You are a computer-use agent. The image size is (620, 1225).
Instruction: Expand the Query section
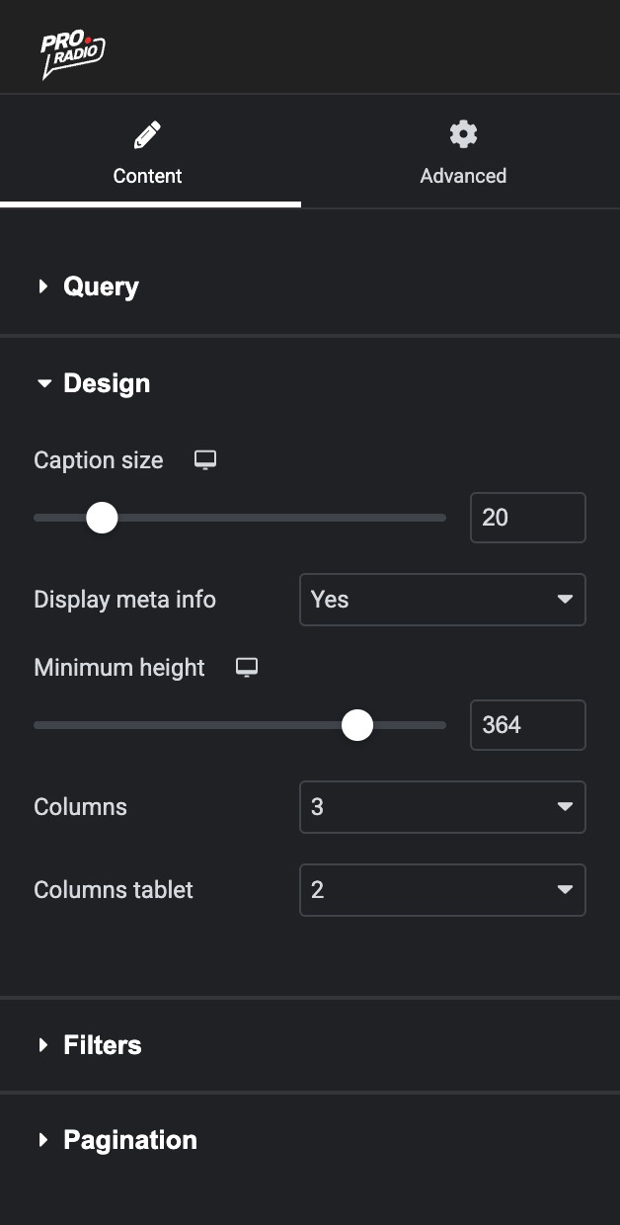click(101, 286)
